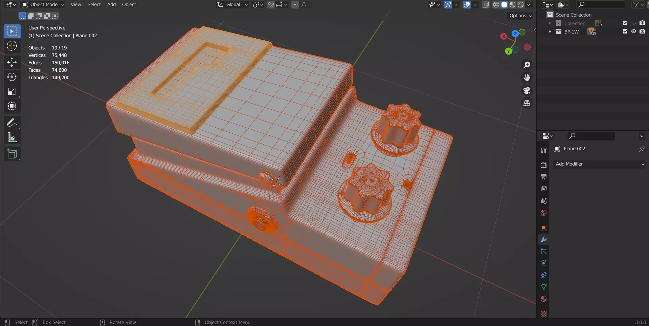
Task: Pick the Rotate tool
Action: tap(12, 77)
